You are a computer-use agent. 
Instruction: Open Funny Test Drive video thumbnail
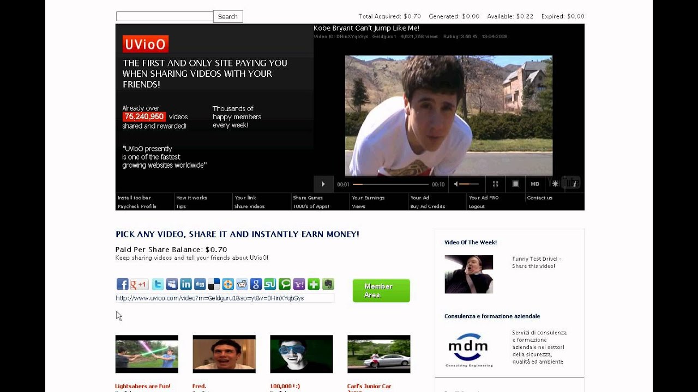[x=468, y=274]
